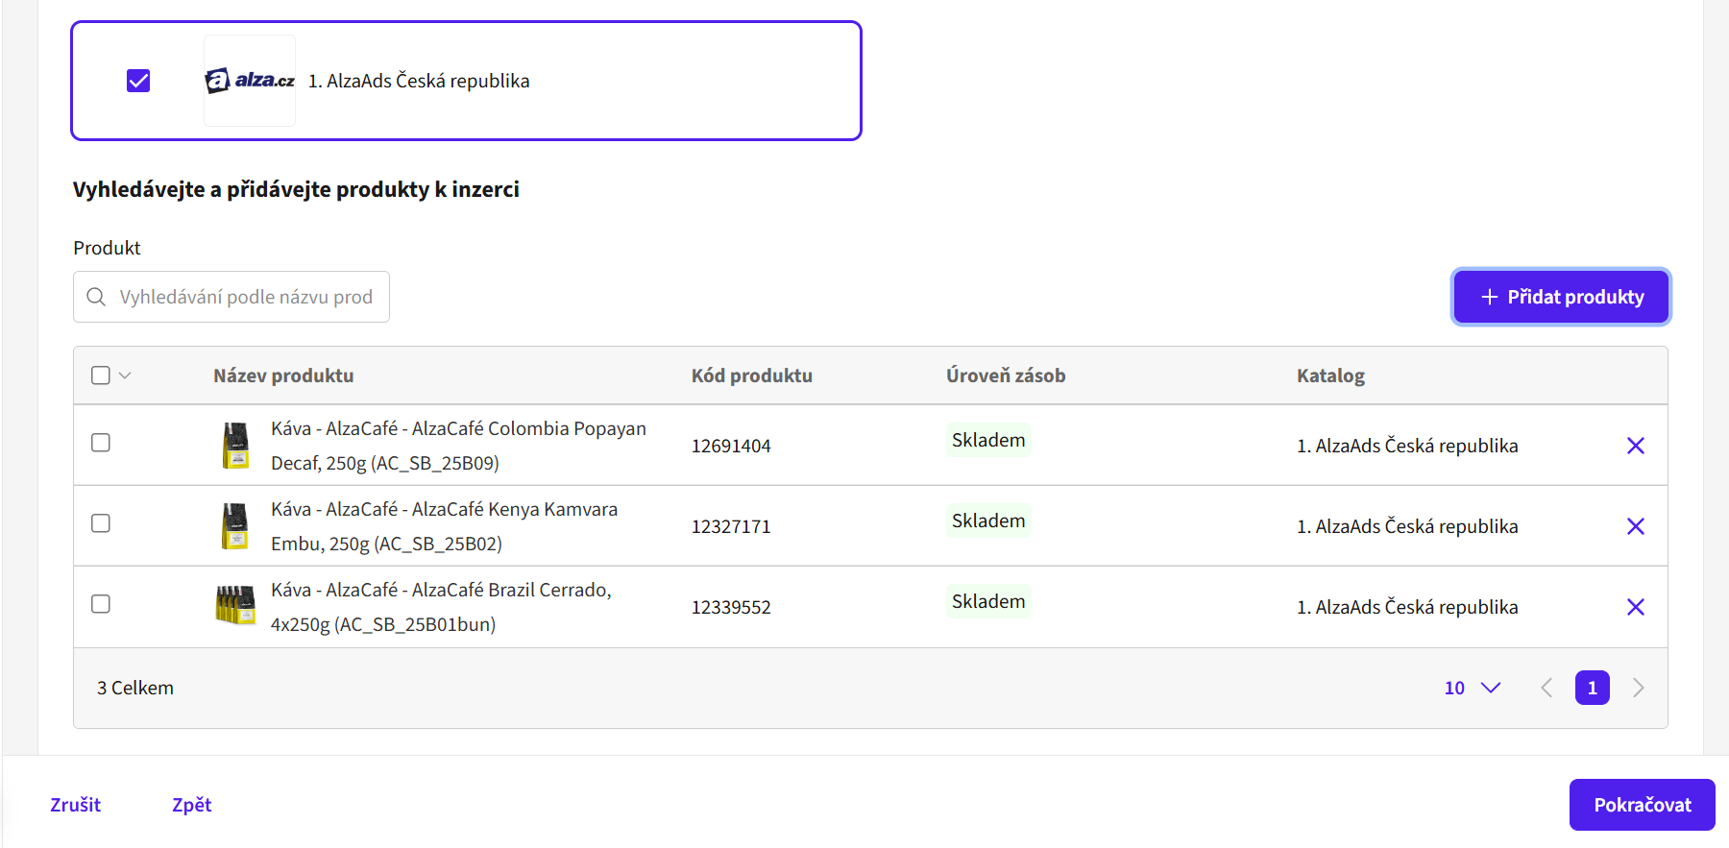Remove Kenya Kamvara Embu product row
Viewport: 1729px width, 848px height.
[x=1636, y=526]
